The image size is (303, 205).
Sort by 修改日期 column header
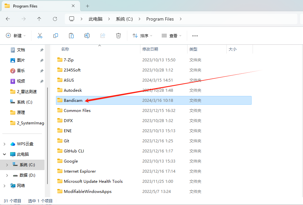pyautogui.click(x=150, y=49)
